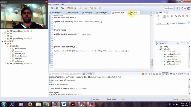This screenshot has height=107, width=191.
Task: Select the Java perspective icon at far right
Action: (x=188, y=8)
